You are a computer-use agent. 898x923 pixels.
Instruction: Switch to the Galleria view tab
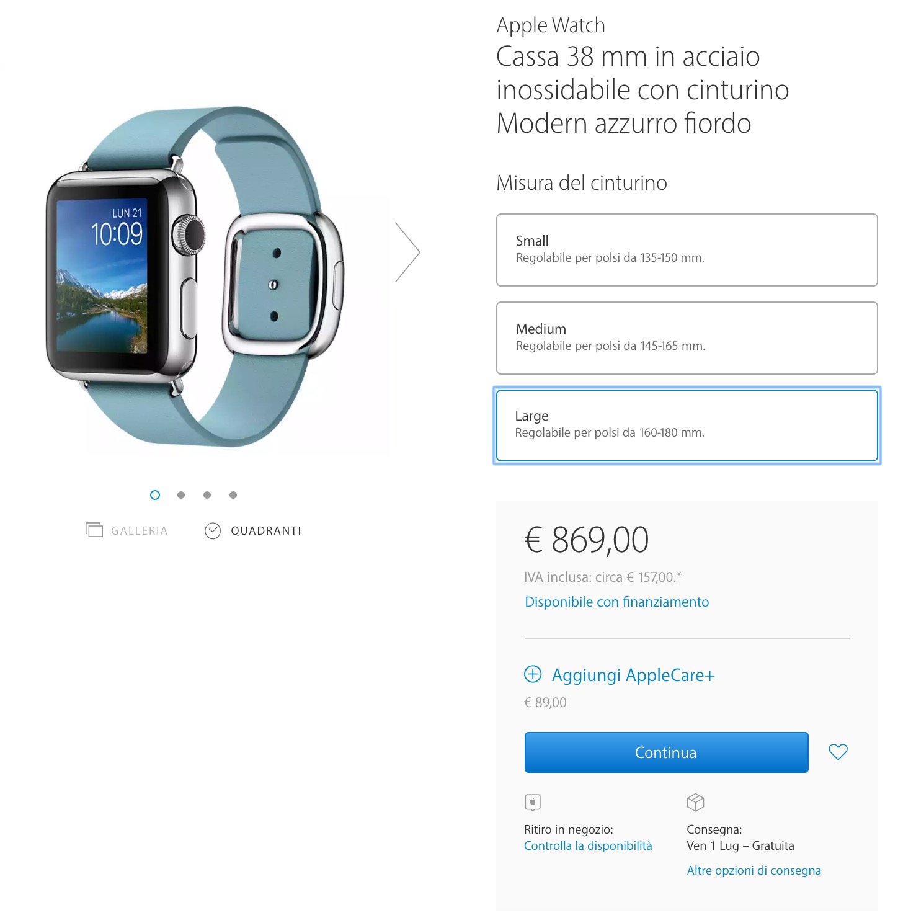pyautogui.click(x=127, y=530)
